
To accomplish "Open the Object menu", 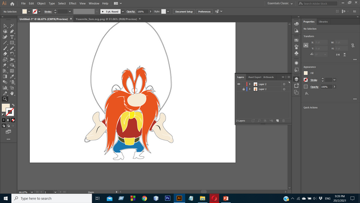I will point(41,3).
